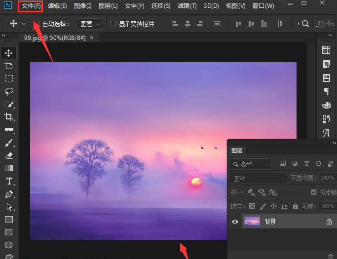This screenshot has width=337, height=259.
Task: Switch to the 图层 panel tab
Action: coord(237,150)
